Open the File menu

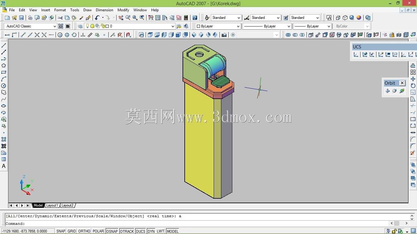tap(12, 10)
